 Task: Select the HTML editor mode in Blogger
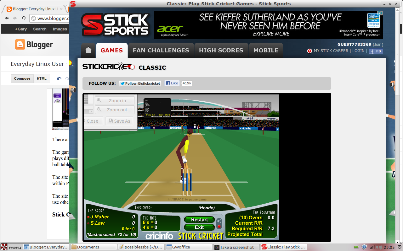click(x=42, y=78)
